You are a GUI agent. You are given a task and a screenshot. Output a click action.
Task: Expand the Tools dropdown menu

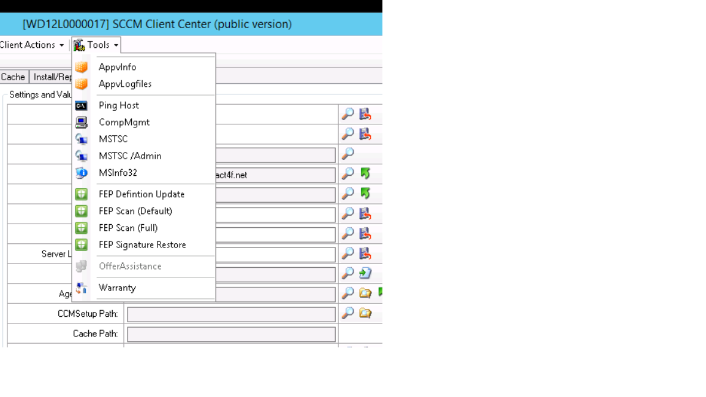[96, 45]
